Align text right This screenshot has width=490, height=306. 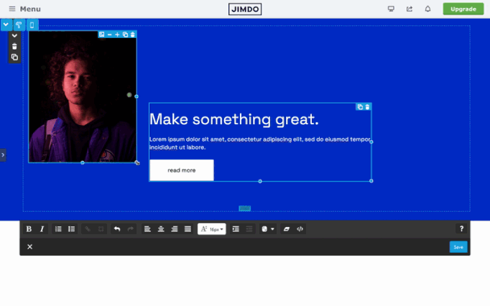(x=175, y=229)
